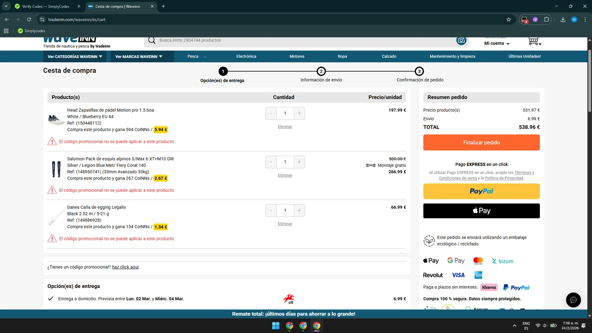
Task: Remove Daiwa Caña via Eliminar
Action: (x=285, y=224)
